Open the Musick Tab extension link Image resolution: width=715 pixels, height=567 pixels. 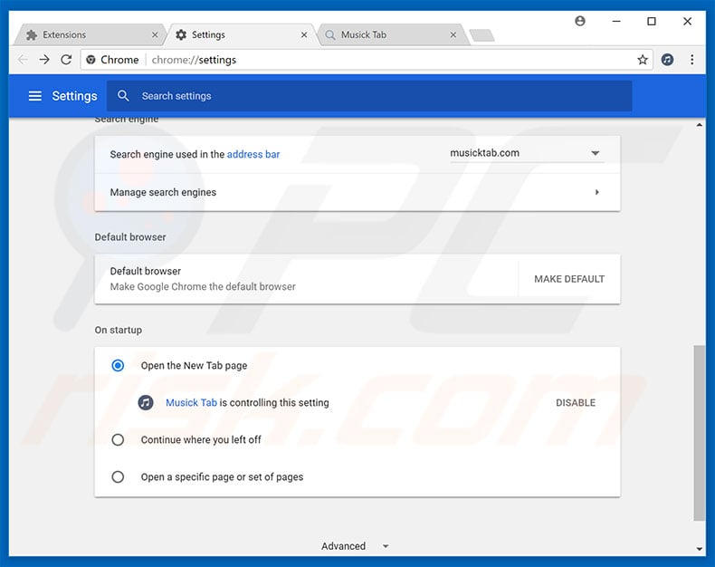click(191, 403)
